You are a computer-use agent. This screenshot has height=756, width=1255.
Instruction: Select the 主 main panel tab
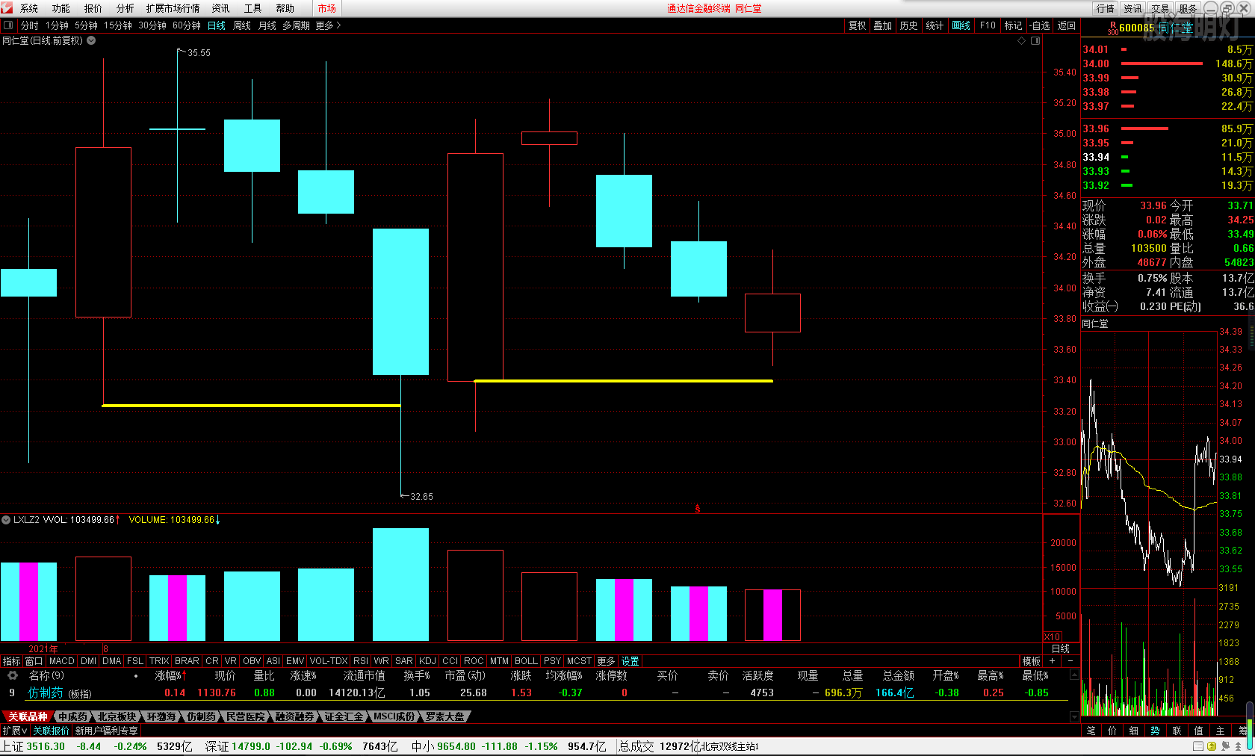click(x=1221, y=731)
